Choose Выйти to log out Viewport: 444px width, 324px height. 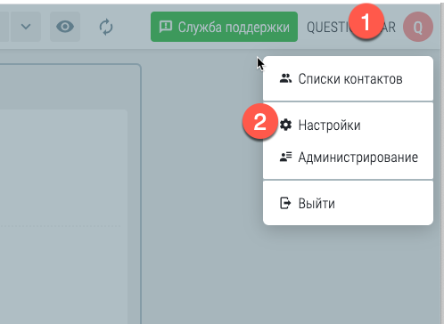[x=348, y=203]
